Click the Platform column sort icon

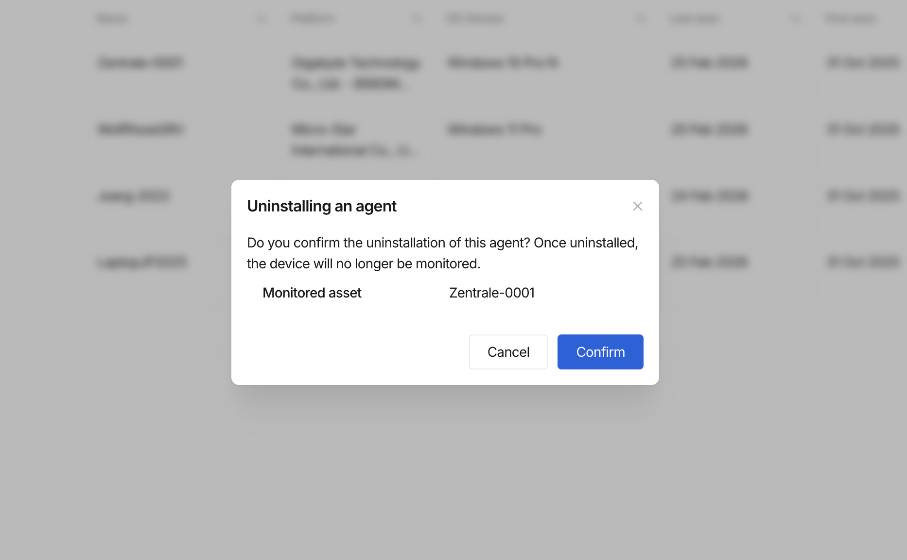pyautogui.click(x=417, y=19)
